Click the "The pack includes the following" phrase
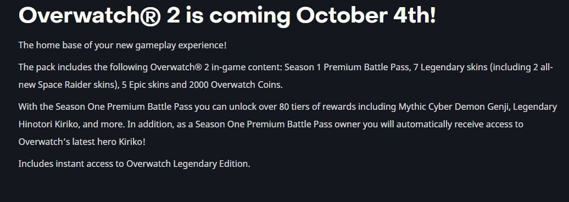 [x=83, y=68]
